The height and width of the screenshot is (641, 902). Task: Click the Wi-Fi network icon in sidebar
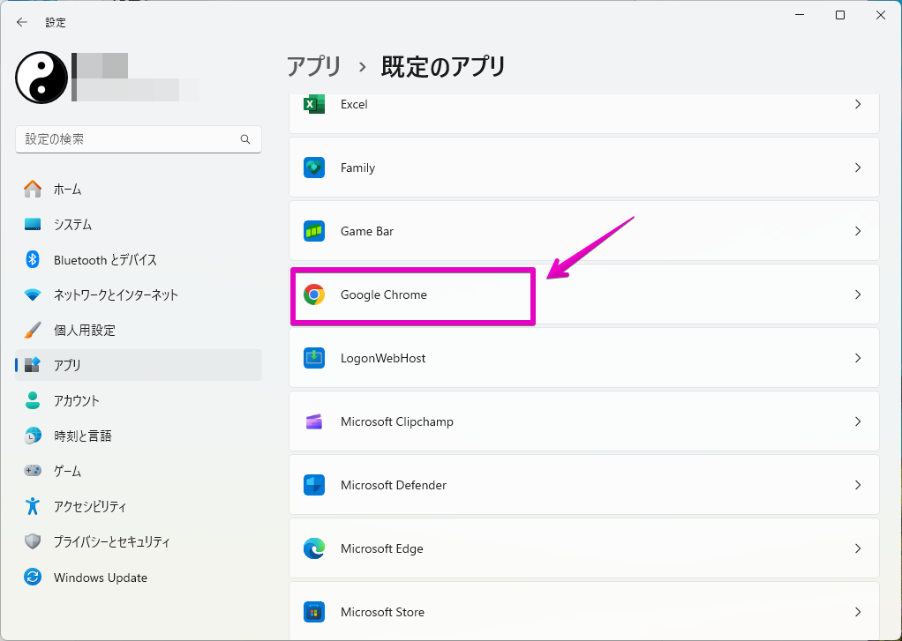(x=33, y=294)
